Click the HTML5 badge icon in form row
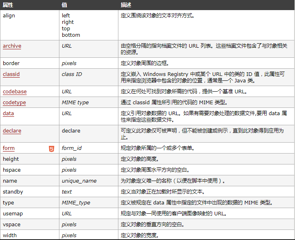 [52, 149]
